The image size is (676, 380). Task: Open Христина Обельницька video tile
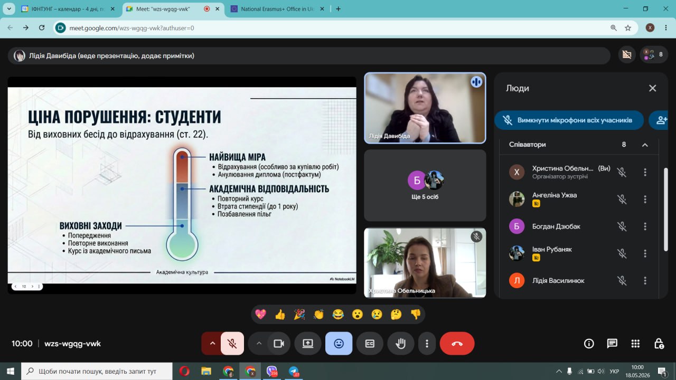[x=425, y=262]
